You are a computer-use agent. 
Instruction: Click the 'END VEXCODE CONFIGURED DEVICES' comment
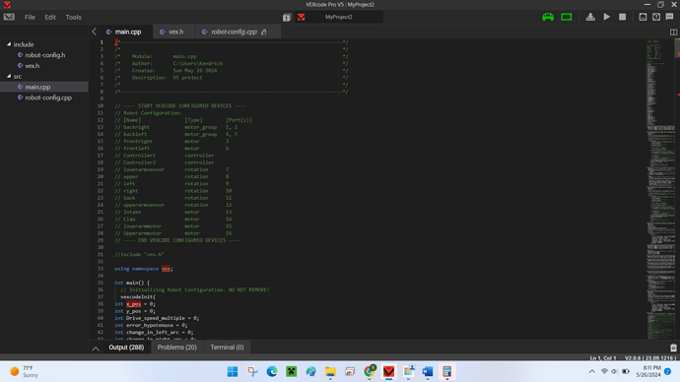[x=177, y=240]
